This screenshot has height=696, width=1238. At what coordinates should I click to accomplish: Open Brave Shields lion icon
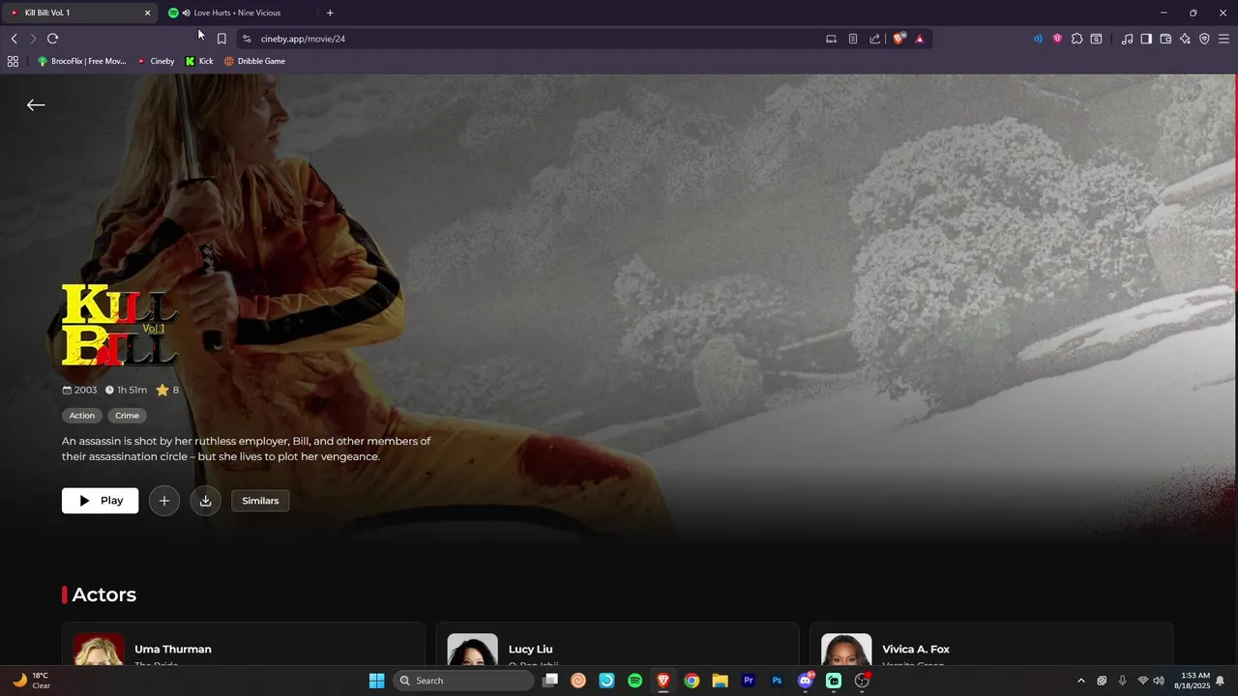tap(899, 39)
